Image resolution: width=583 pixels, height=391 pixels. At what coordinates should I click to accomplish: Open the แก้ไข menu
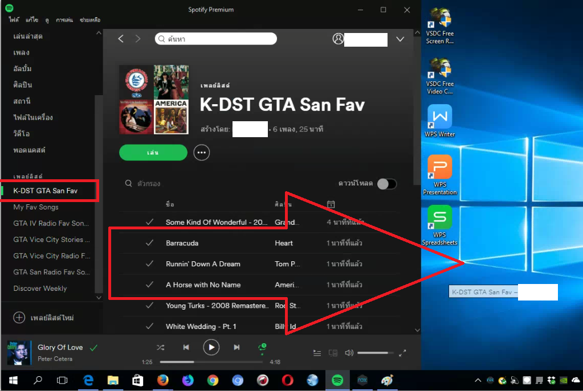tap(32, 20)
